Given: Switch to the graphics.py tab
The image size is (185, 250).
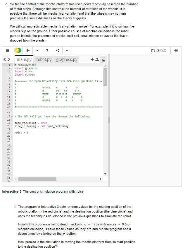Looking at the screenshot, I should pyautogui.click(x=67, y=59).
